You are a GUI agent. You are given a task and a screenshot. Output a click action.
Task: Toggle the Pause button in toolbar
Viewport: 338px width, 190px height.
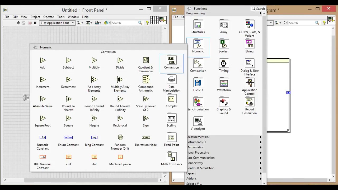pos(35,23)
